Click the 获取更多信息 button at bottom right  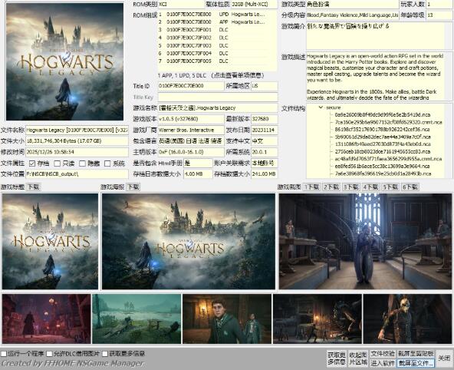pyautogui.click(x=337, y=358)
